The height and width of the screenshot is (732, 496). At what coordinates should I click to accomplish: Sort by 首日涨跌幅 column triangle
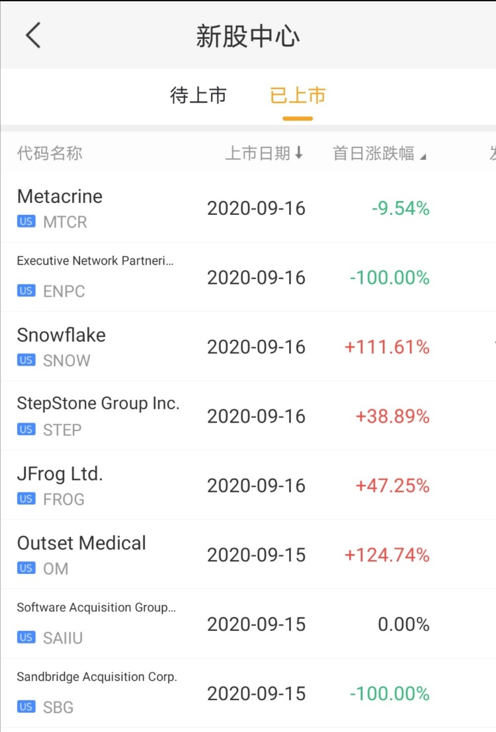click(x=423, y=156)
